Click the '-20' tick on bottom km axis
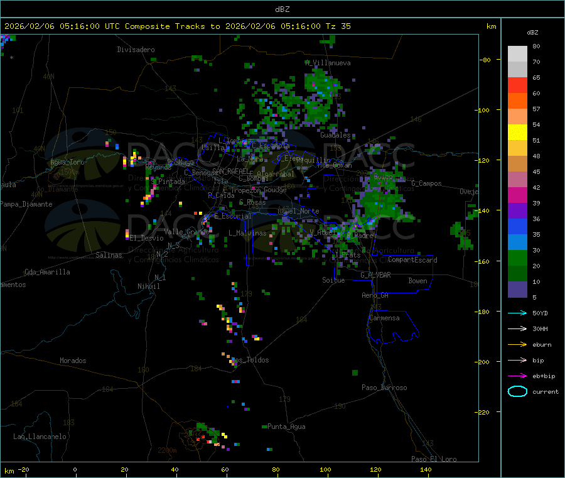Screen dimensions: 565x478 23,469
